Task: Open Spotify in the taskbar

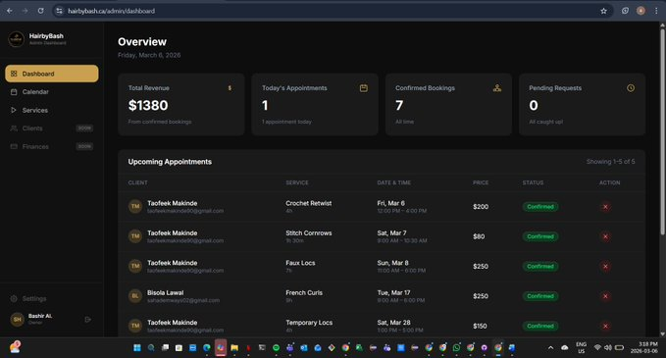Action: point(276,348)
